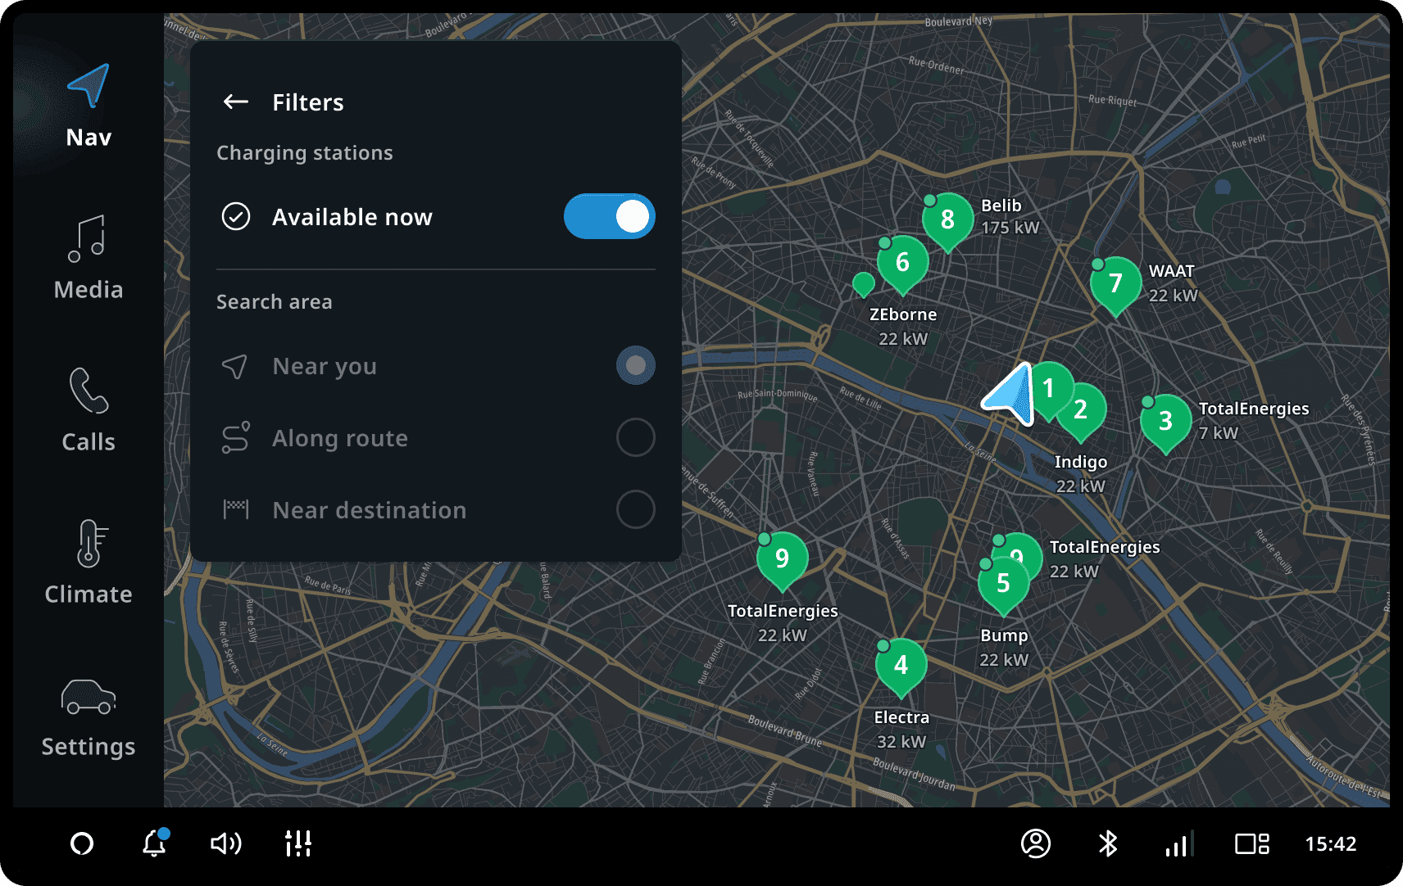Switch to the Media tab

point(89,258)
